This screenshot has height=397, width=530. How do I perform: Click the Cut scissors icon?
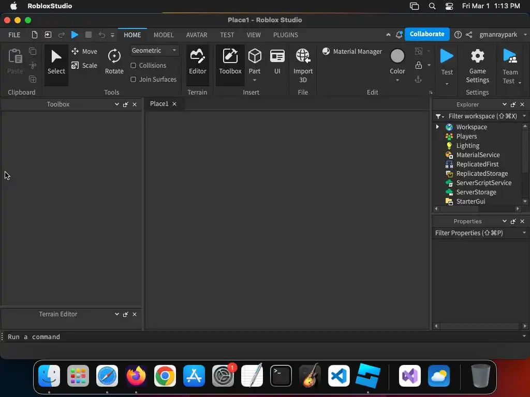[33, 65]
